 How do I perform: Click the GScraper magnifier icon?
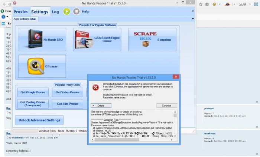point(36,66)
